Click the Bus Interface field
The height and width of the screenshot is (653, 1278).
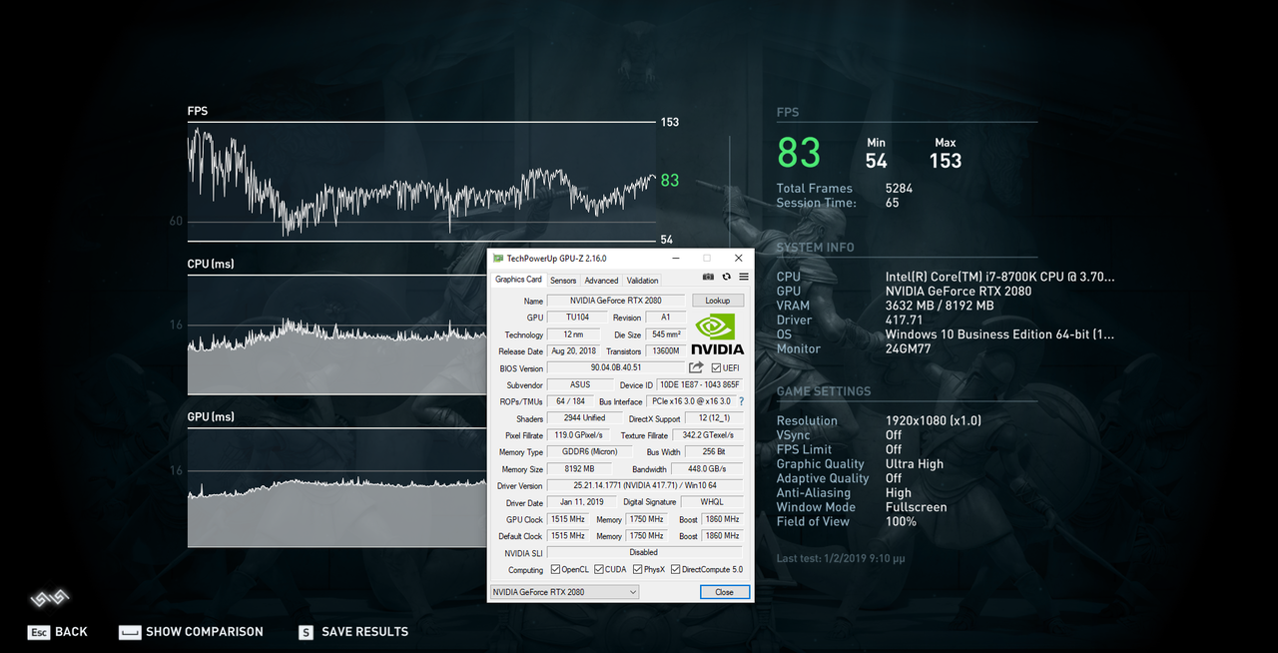690,401
